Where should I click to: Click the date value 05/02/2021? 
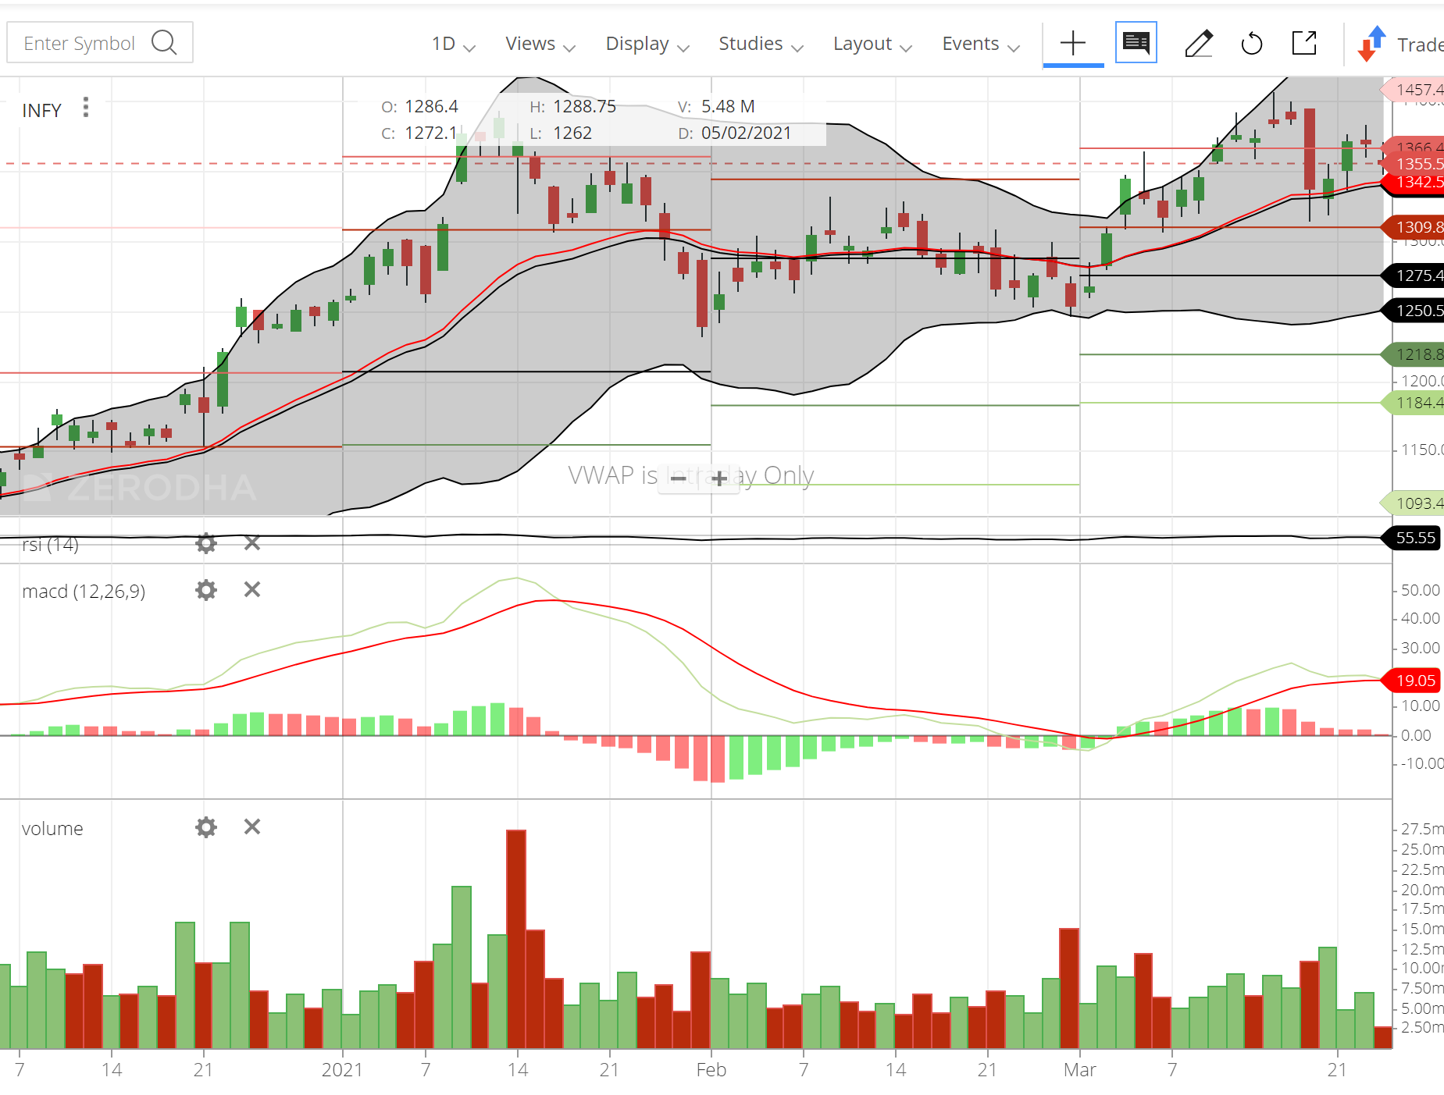tap(746, 133)
